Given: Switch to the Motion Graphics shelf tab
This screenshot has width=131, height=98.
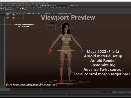Looking at the screenshot, I should coord(39,7).
